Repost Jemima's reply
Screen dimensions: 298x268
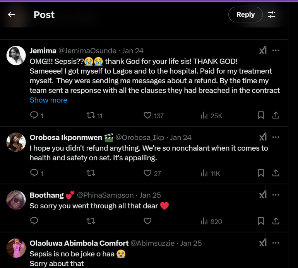point(91,115)
